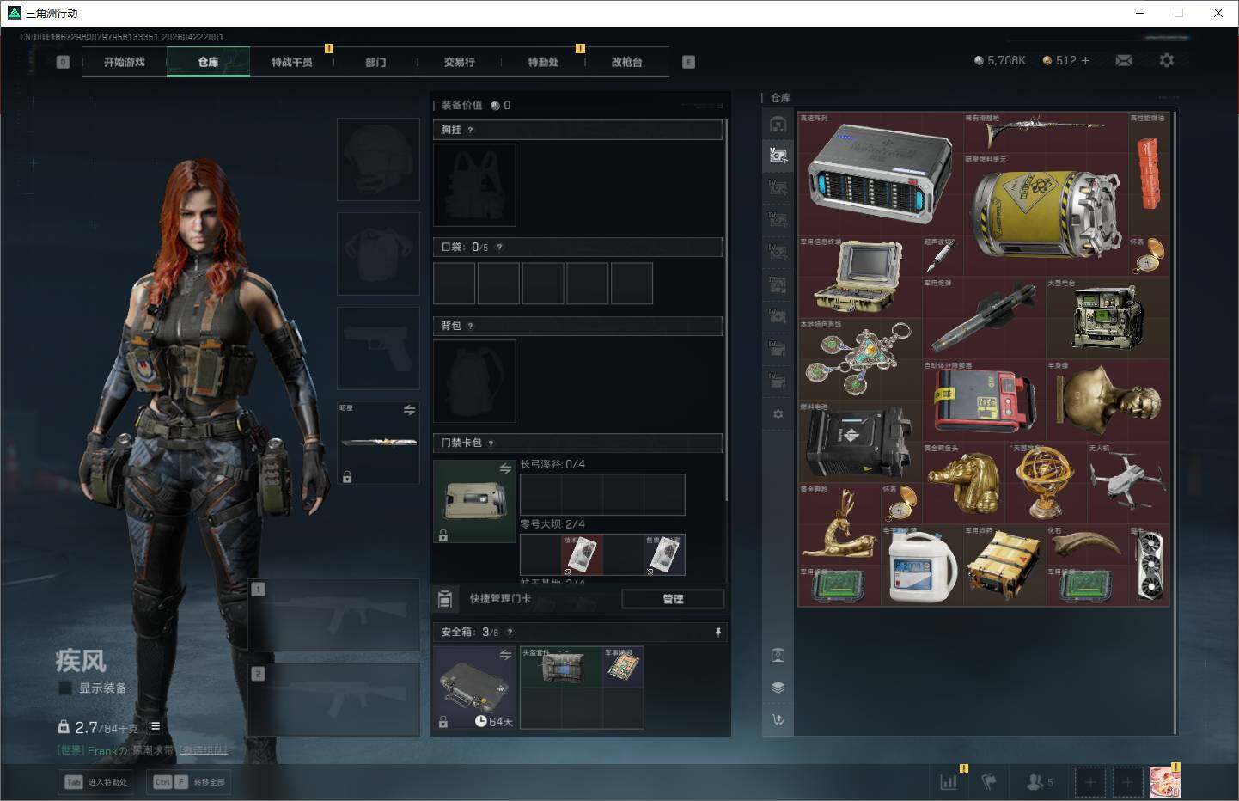Click the 管理 keycard button
Image resolution: width=1239 pixels, height=801 pixels.
coord(673,599)
